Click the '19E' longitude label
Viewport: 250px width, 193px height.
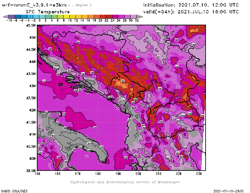pos(118,174)
